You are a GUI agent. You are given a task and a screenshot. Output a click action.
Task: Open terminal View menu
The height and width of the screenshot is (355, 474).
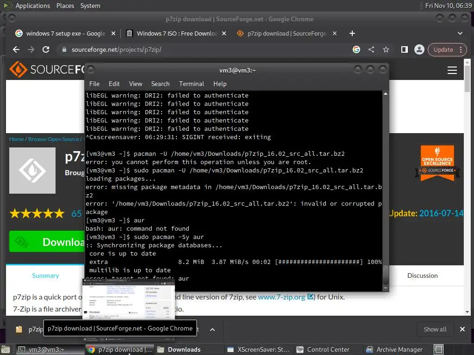pos(136,84)
